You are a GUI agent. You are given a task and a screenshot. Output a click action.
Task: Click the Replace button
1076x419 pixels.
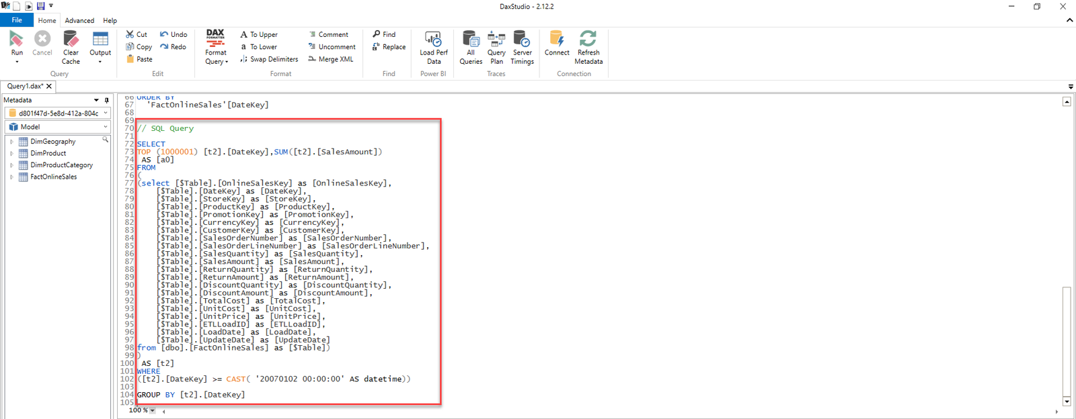pos(389,47)
